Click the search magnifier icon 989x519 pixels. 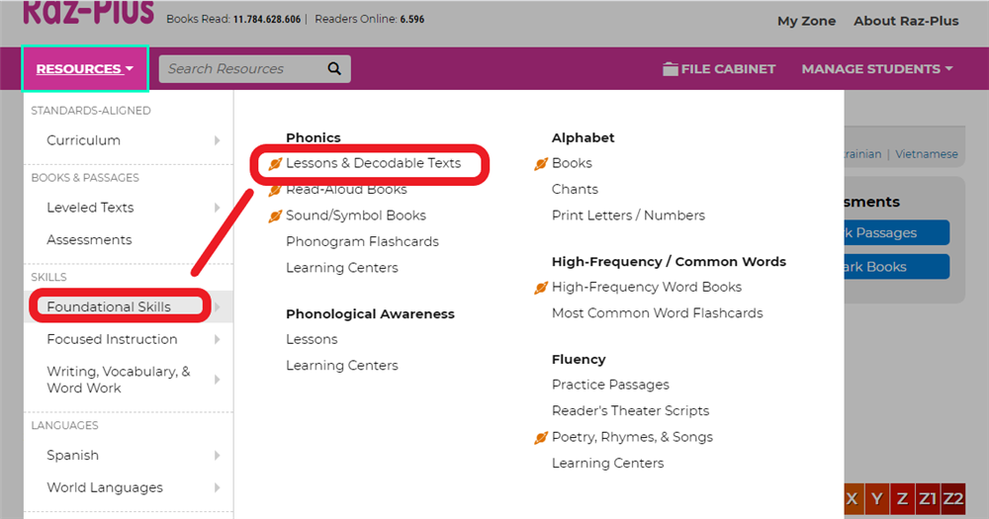click(334, 69)
